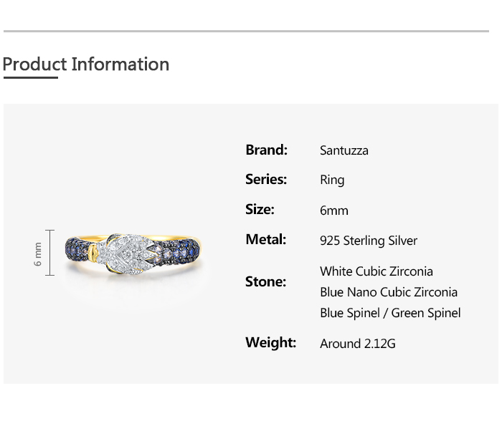Click the white zirconia center of ring
This screenshot has height=421, width=502.
[x=129, y=251]
